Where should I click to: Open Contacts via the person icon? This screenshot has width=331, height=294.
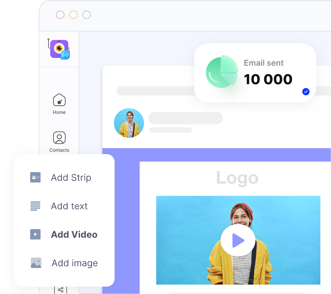coord(59,138)
